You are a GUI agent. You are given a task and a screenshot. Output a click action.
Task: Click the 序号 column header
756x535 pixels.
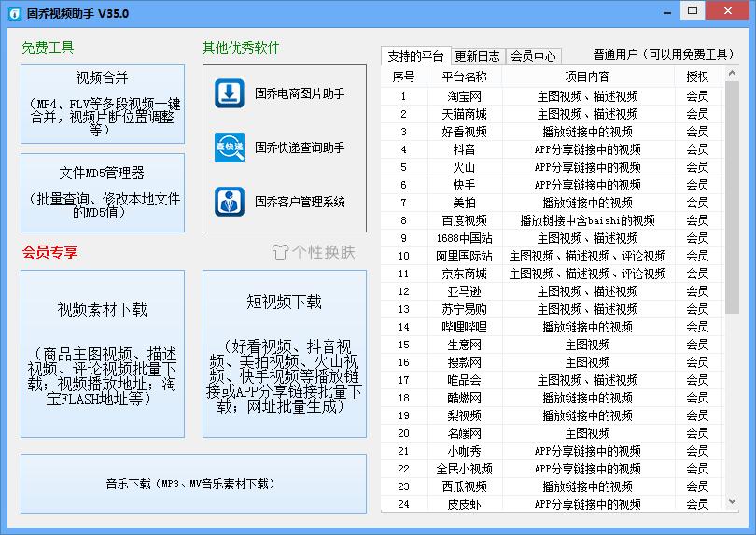click(403, 77)
